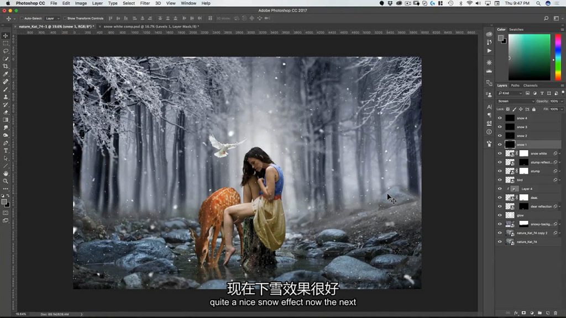Select the Lasso tool
Viewport: 566px width, 318px height.
pos(6,51)
